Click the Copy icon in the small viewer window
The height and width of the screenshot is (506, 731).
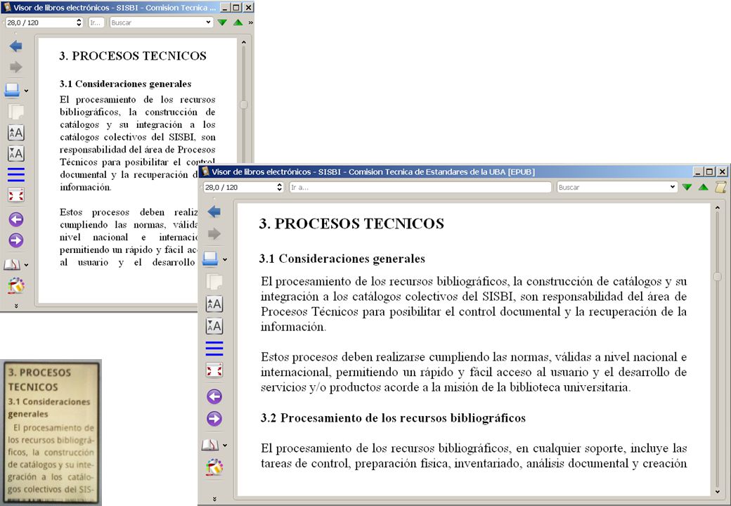16,112
